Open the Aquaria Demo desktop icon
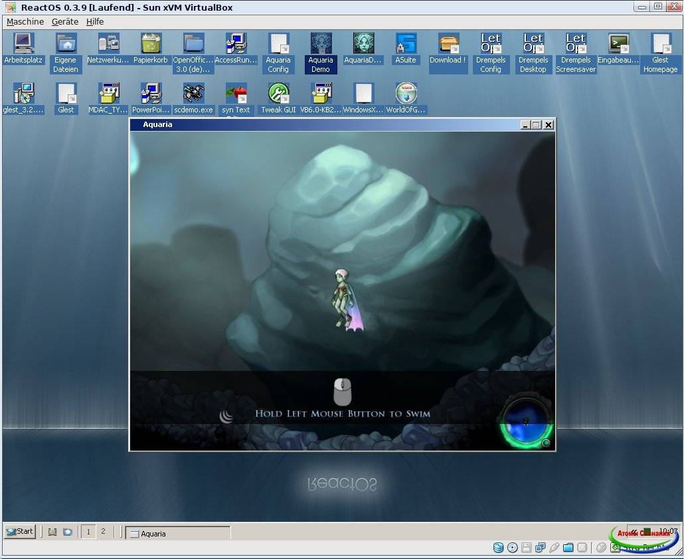 click(x=321, y=45)
